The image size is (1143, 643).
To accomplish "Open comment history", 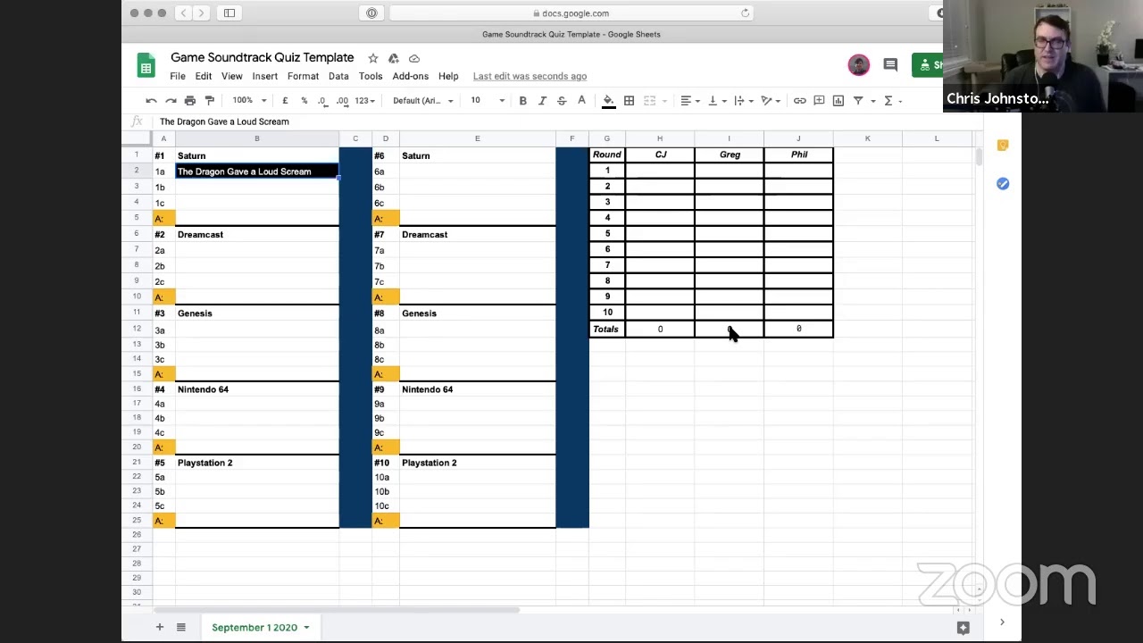I will click(x=890, y=64).
